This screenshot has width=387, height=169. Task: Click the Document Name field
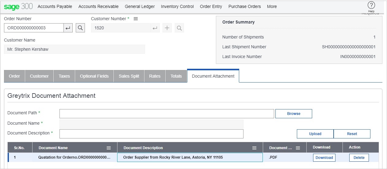click(x=151, y=124)
